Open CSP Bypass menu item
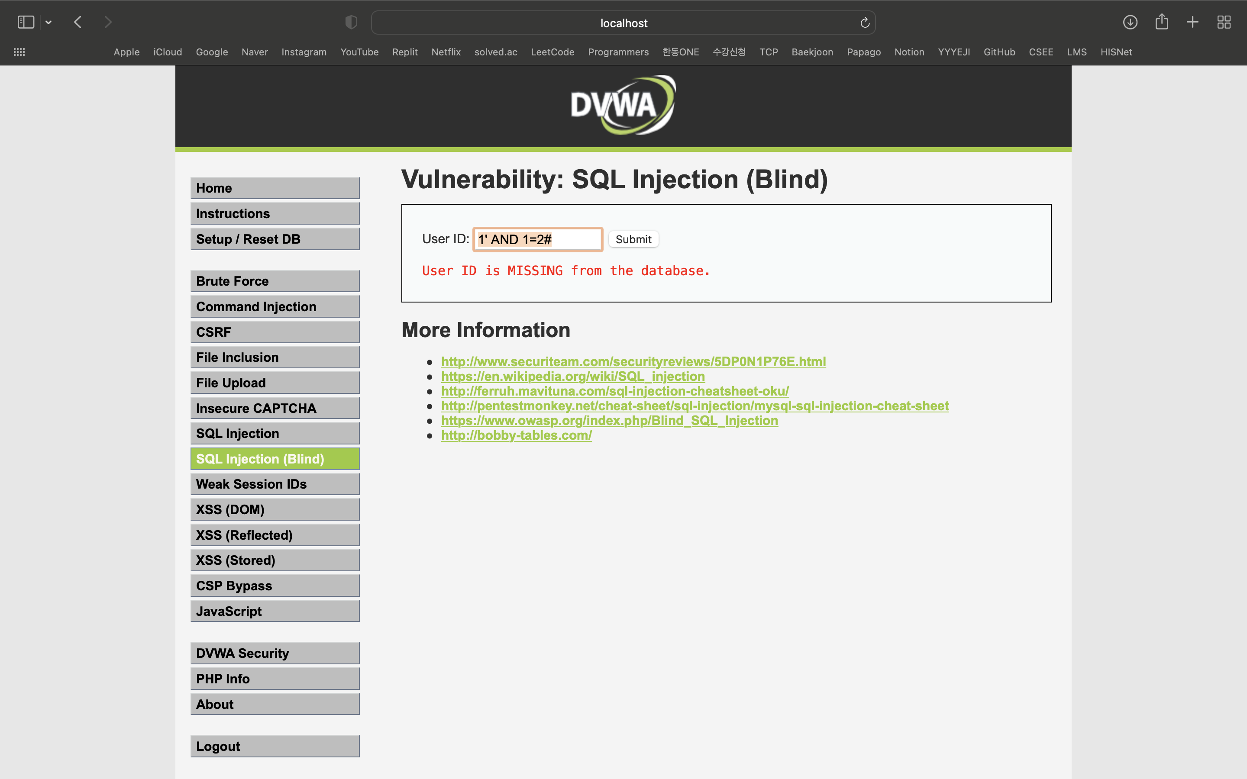 coord(275,586)
